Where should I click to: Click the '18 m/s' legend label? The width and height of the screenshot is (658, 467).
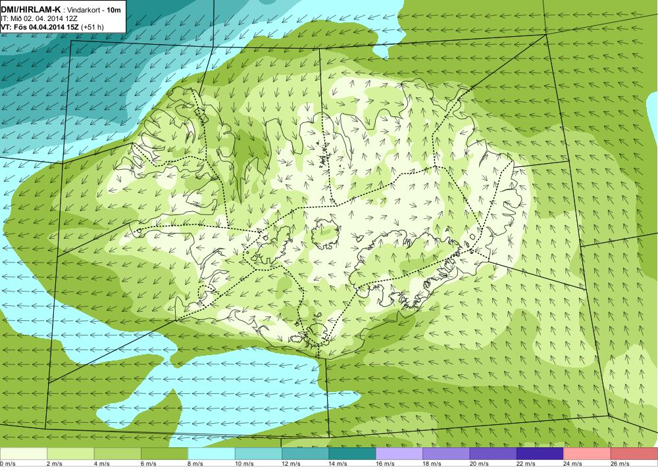point(432,464)
